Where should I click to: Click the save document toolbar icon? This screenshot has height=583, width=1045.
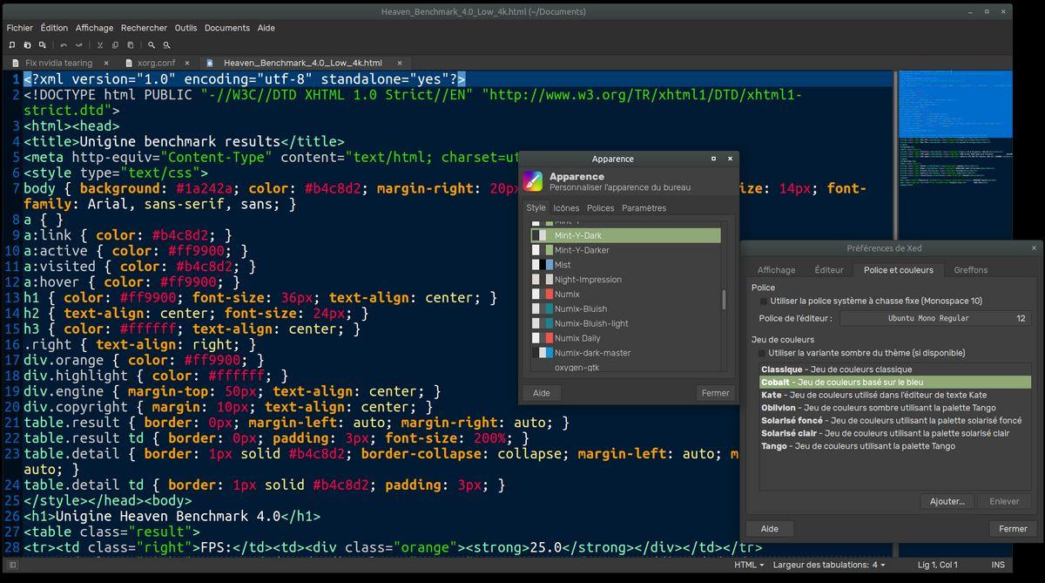point(43,44)
